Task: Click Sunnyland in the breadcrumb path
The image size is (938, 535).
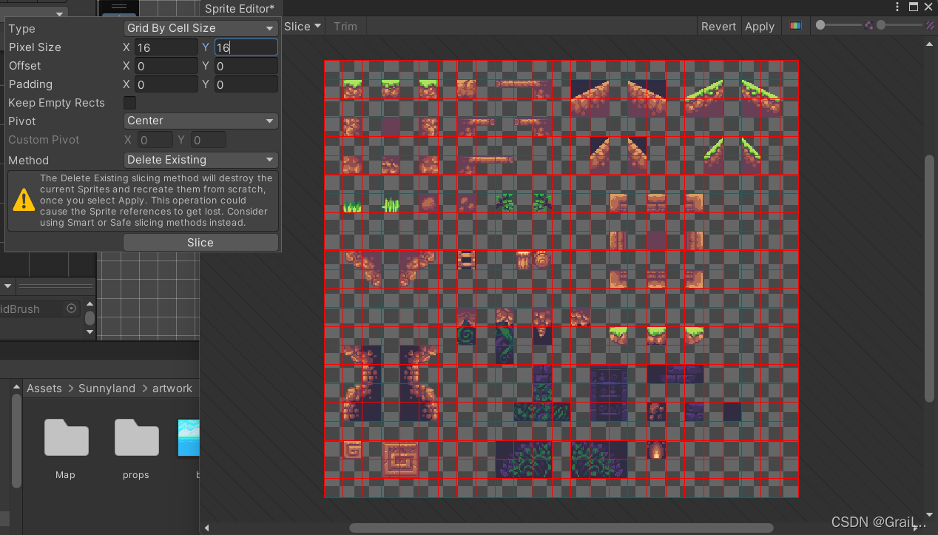Action: (x=107, y=388)
